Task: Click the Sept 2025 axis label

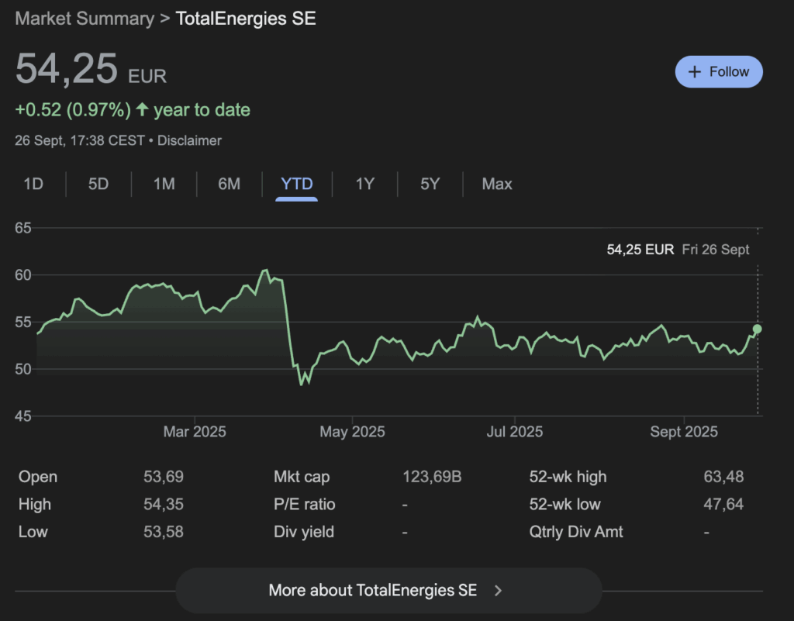Action: click(x=684, y=431)
